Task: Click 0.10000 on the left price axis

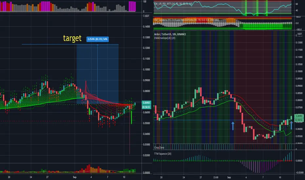Action: tap(147, 69)
